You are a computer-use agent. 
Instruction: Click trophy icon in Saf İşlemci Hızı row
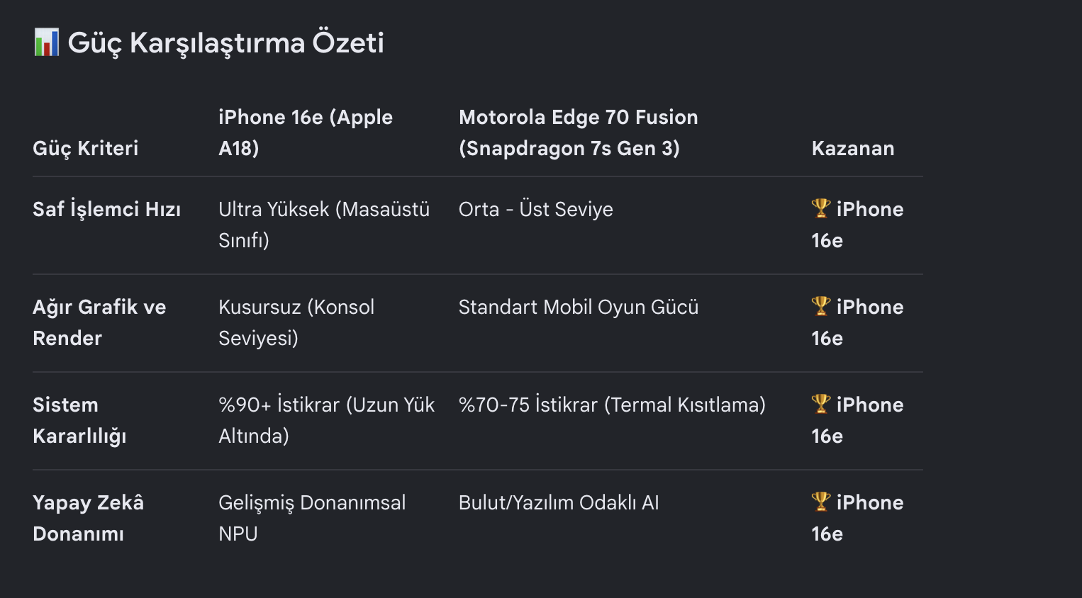point(820,208)
